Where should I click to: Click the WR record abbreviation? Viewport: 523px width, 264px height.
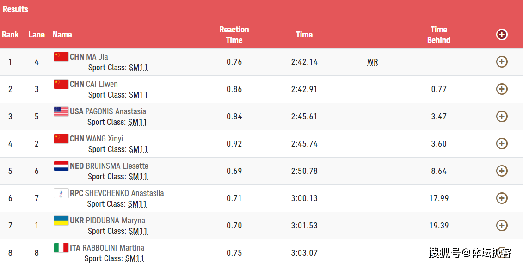click(x=372, y=62)
